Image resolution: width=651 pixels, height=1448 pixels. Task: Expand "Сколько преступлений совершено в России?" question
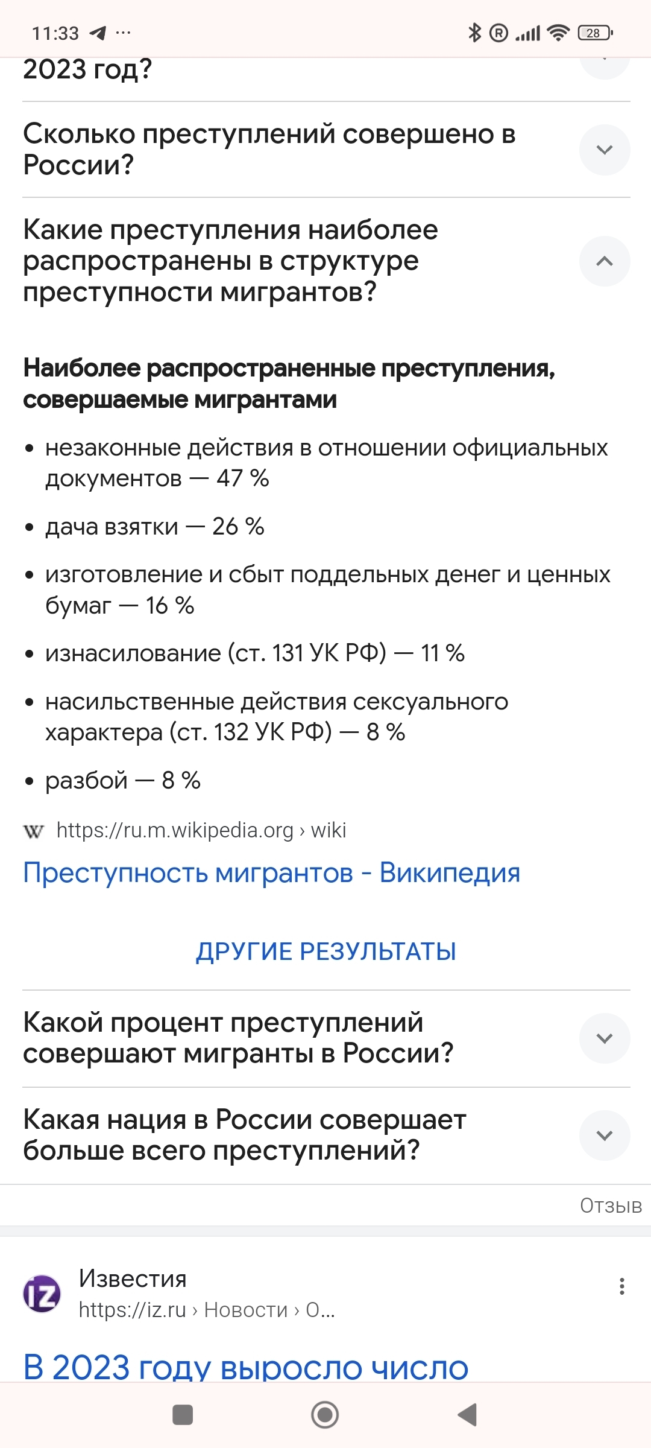click(604, 150)
